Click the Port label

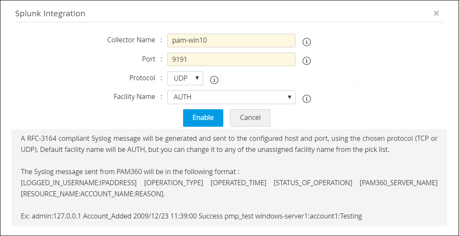pyautogui.click(x=149, y=59)
